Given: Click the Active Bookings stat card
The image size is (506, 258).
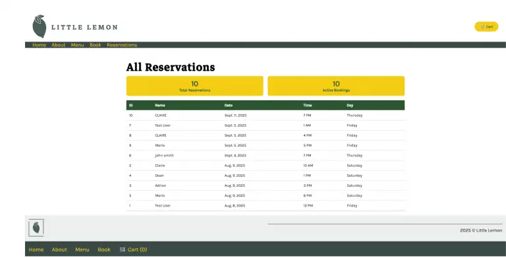Looking at the screenshot, I should pyautogui.click(x=336, y=86).
